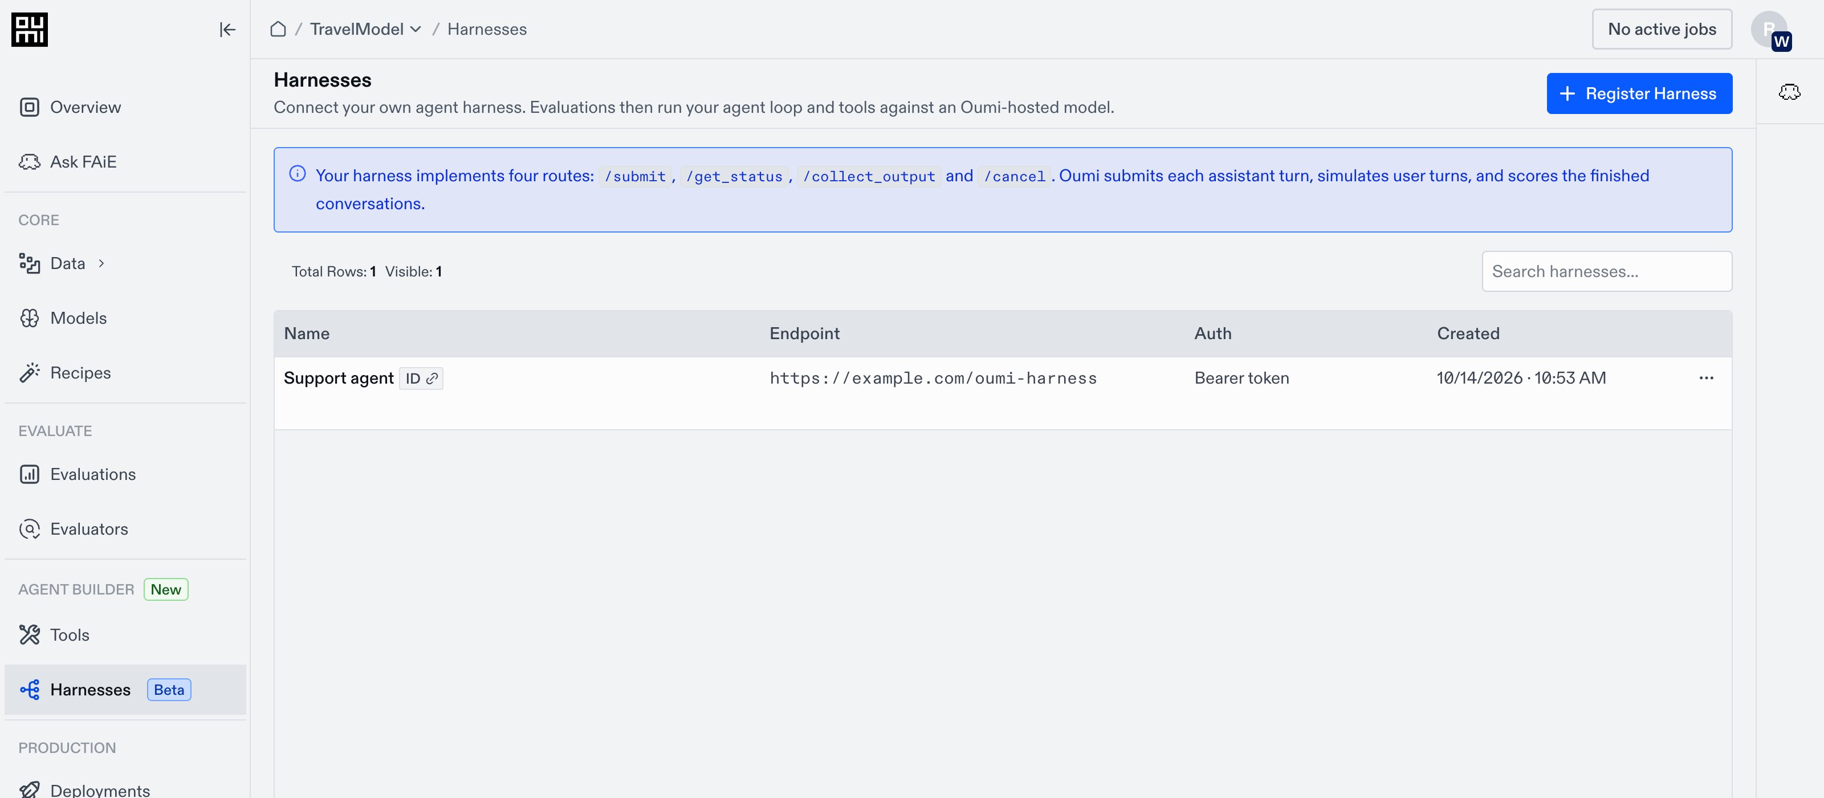1824x798 pixels.
Task: Sort by the Name column header
Action: [307, 333]
